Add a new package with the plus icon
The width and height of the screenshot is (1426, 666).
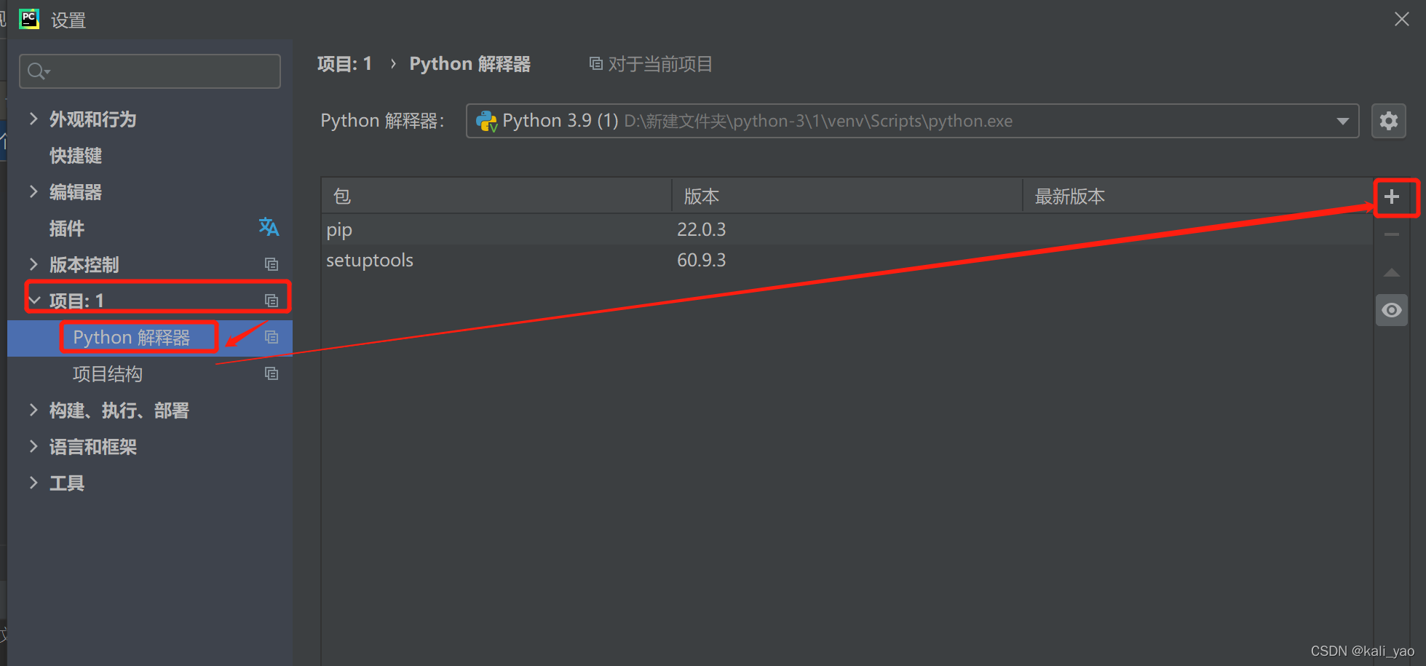[x=1392, y=197]
